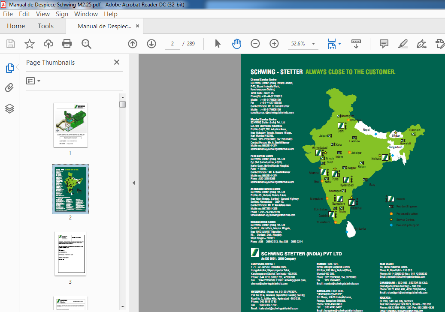445x312 pixels.
Task: Zoom in with plus button
Action: [x=274, y=44]
